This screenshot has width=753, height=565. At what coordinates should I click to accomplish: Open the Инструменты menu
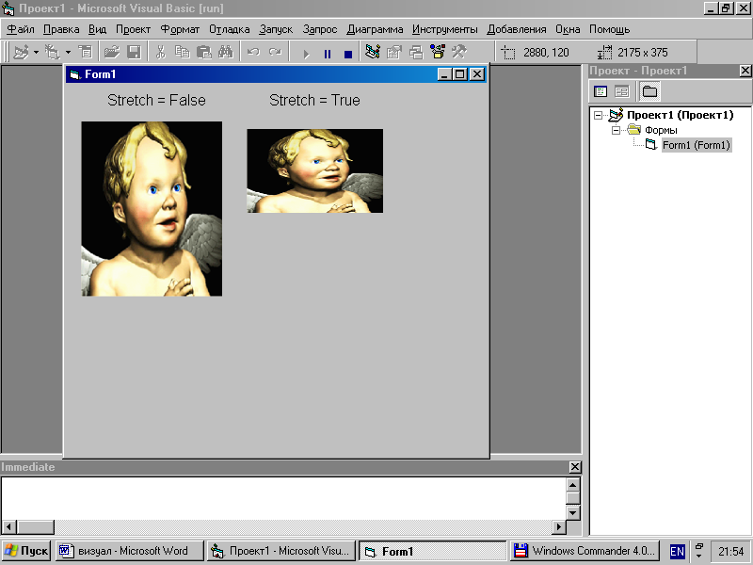point(444,29)
